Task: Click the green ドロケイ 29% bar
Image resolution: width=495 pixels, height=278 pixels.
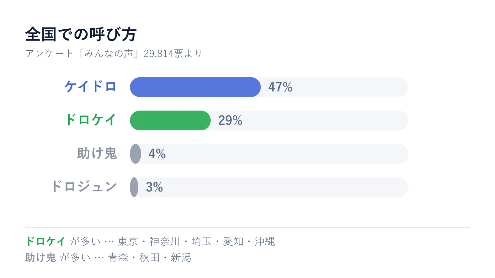Action: [x=170, y=120]
